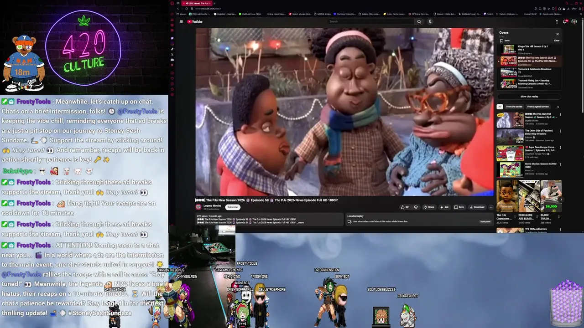This screenshot has height=328, width=584.
Task: Open Aqua Teen Hunger Force recommended video
Action: point(510,154)
